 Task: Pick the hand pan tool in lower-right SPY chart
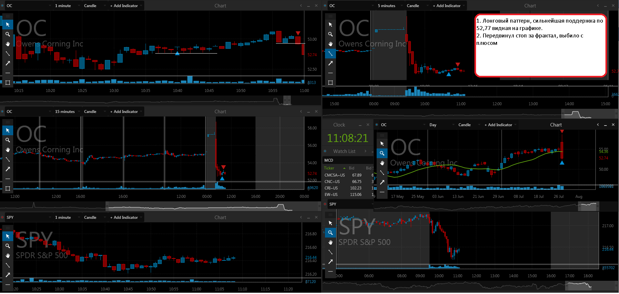[x=330, y=242]
